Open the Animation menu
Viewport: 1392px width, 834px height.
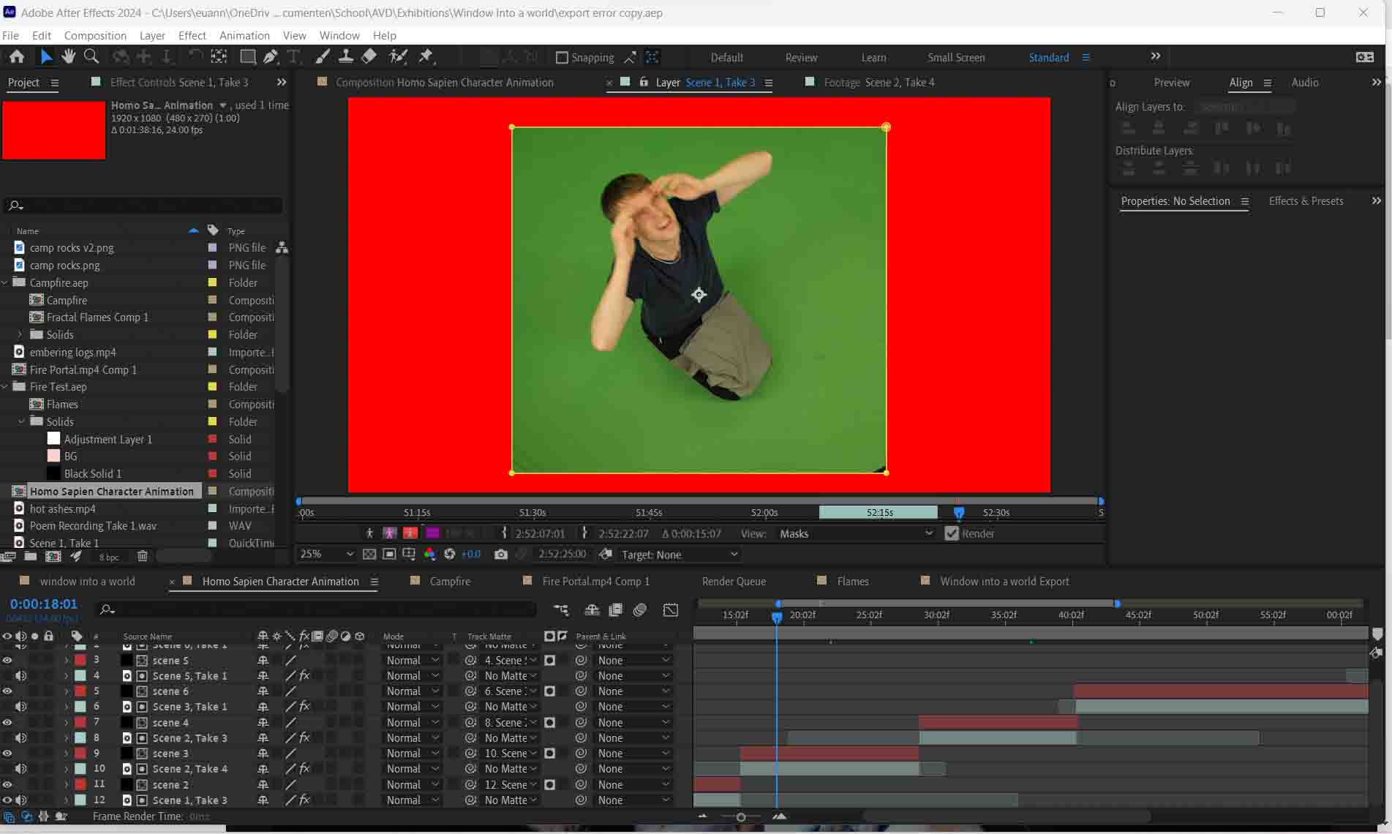pyautogui.click(x=244, y=35)
